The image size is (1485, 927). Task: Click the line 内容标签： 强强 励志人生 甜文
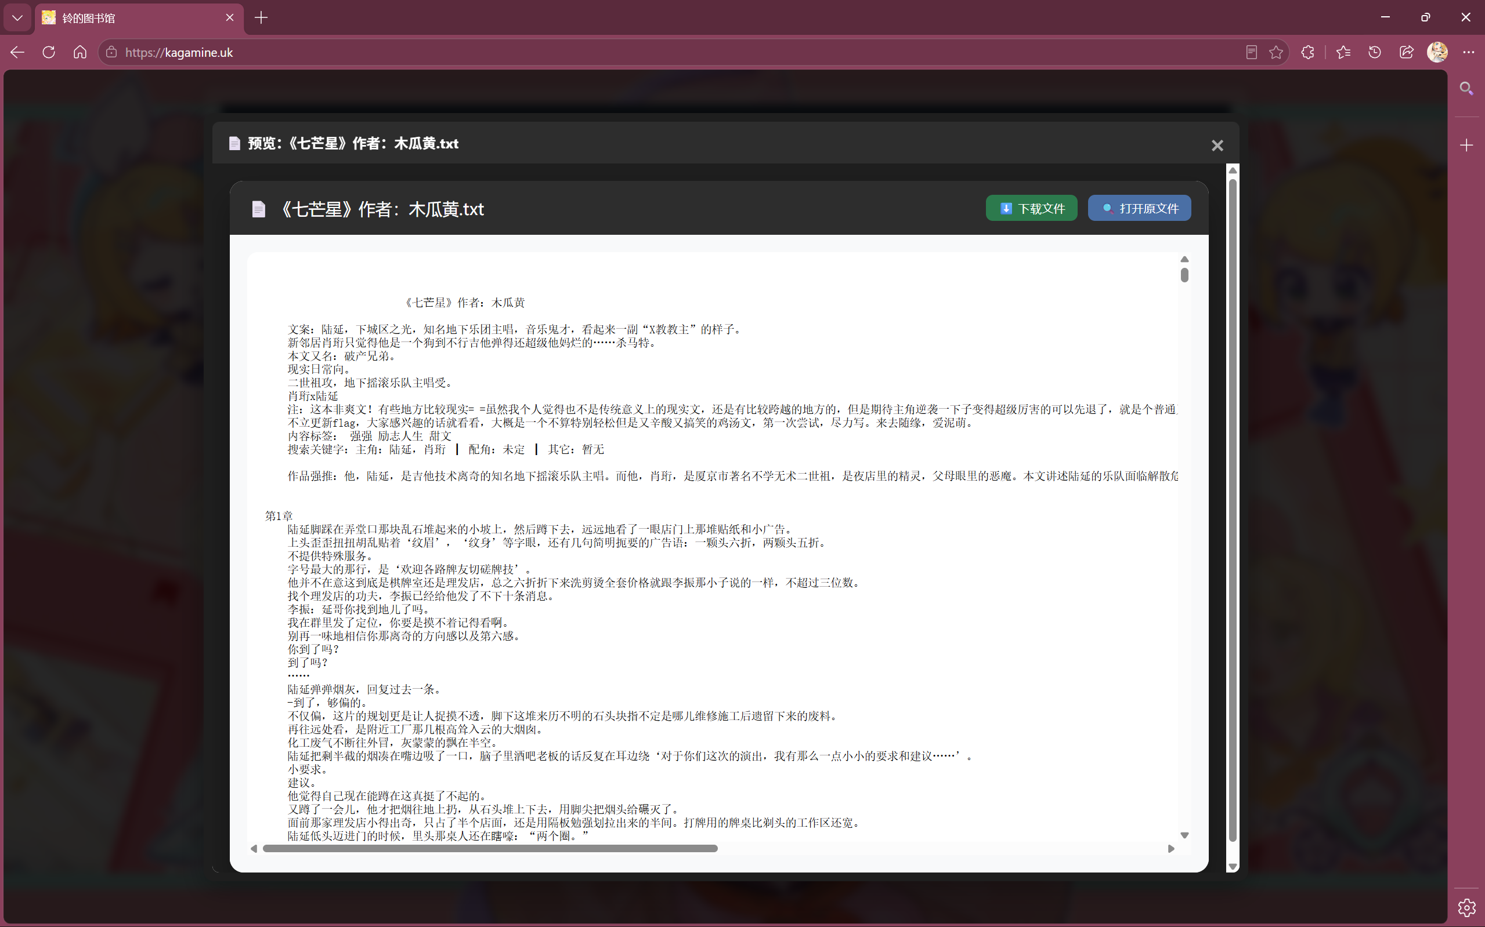pyautogui.click(x=370, y=437)
